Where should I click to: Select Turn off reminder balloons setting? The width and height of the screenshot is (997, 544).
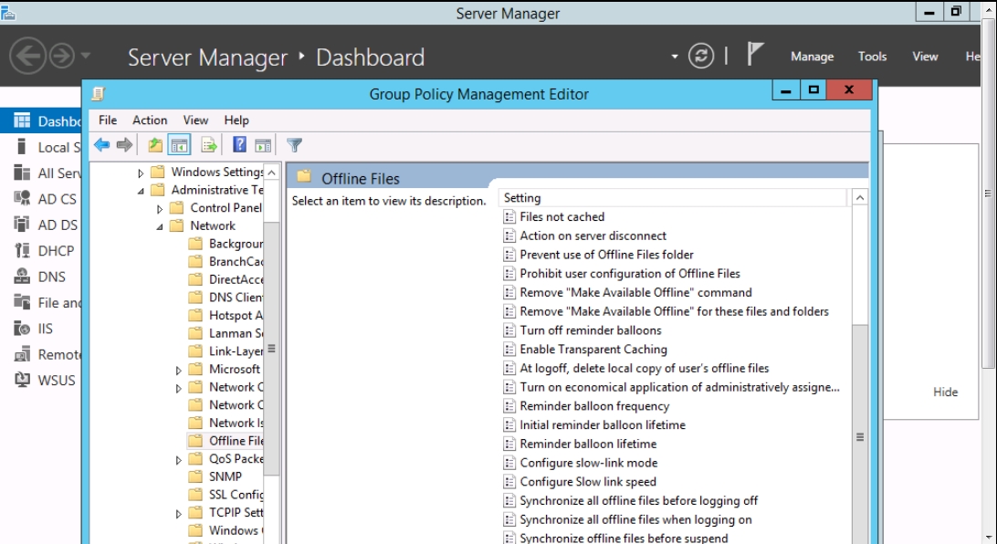591,330
